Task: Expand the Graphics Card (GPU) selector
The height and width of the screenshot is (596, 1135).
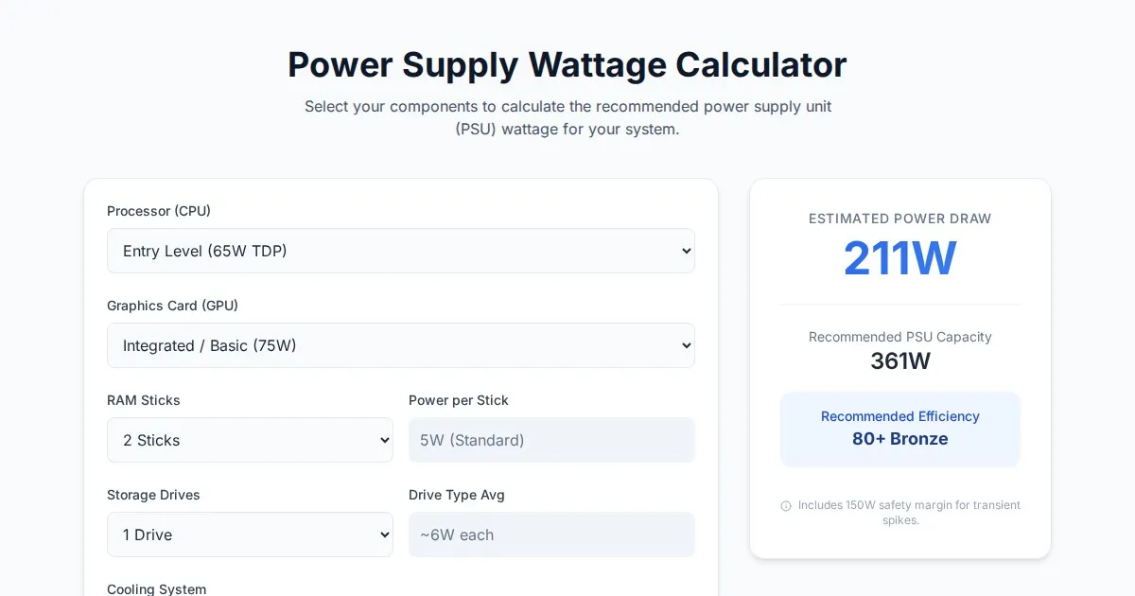Action: pyautogui.click(x=400, y=345)
